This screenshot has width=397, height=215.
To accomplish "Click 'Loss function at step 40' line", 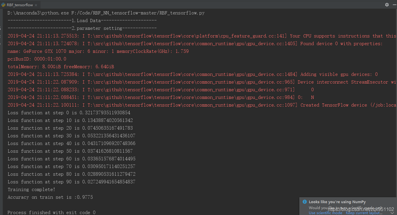I will tap(71, 144).
